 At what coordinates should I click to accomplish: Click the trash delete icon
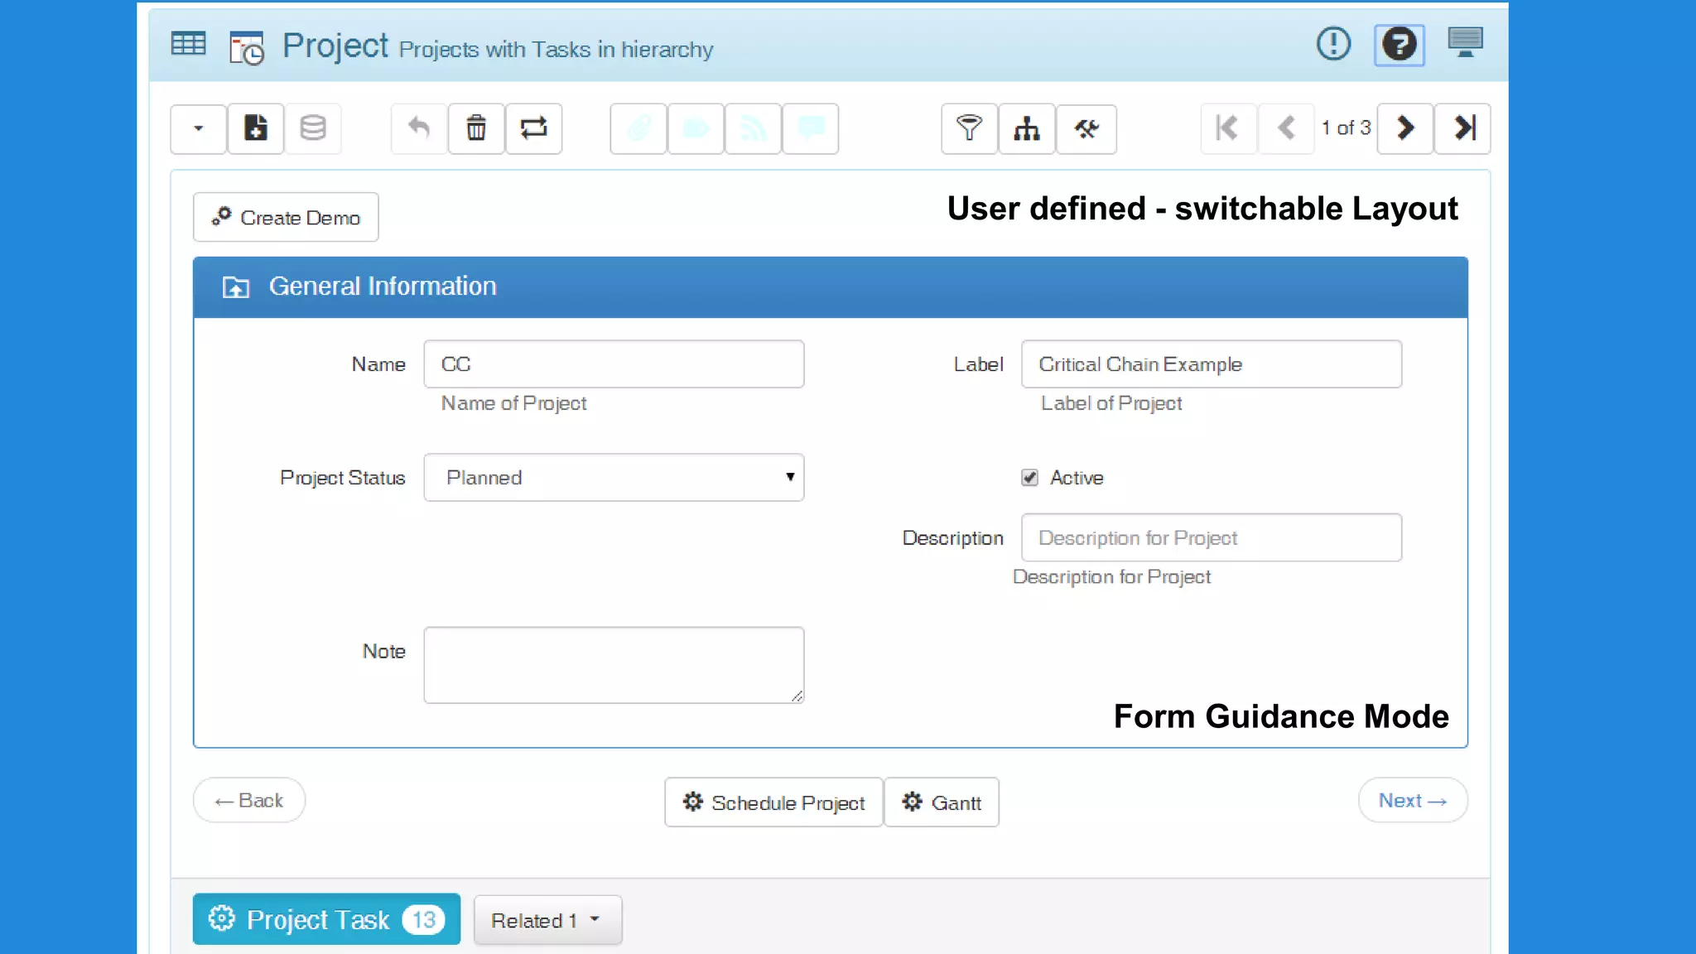coord(476,128)
